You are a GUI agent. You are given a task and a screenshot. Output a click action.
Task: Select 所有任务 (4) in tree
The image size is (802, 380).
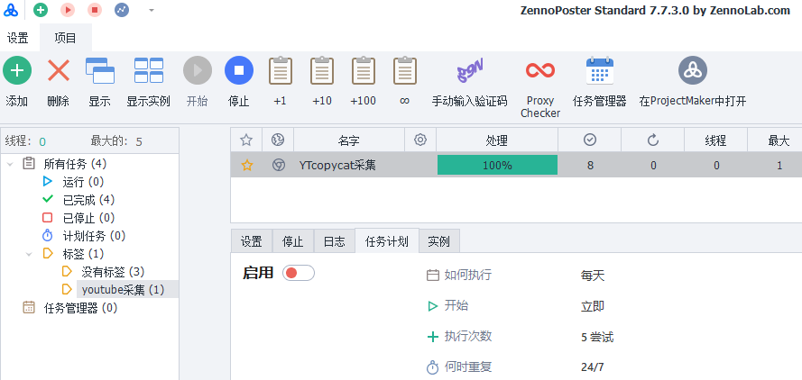(75, 164)
